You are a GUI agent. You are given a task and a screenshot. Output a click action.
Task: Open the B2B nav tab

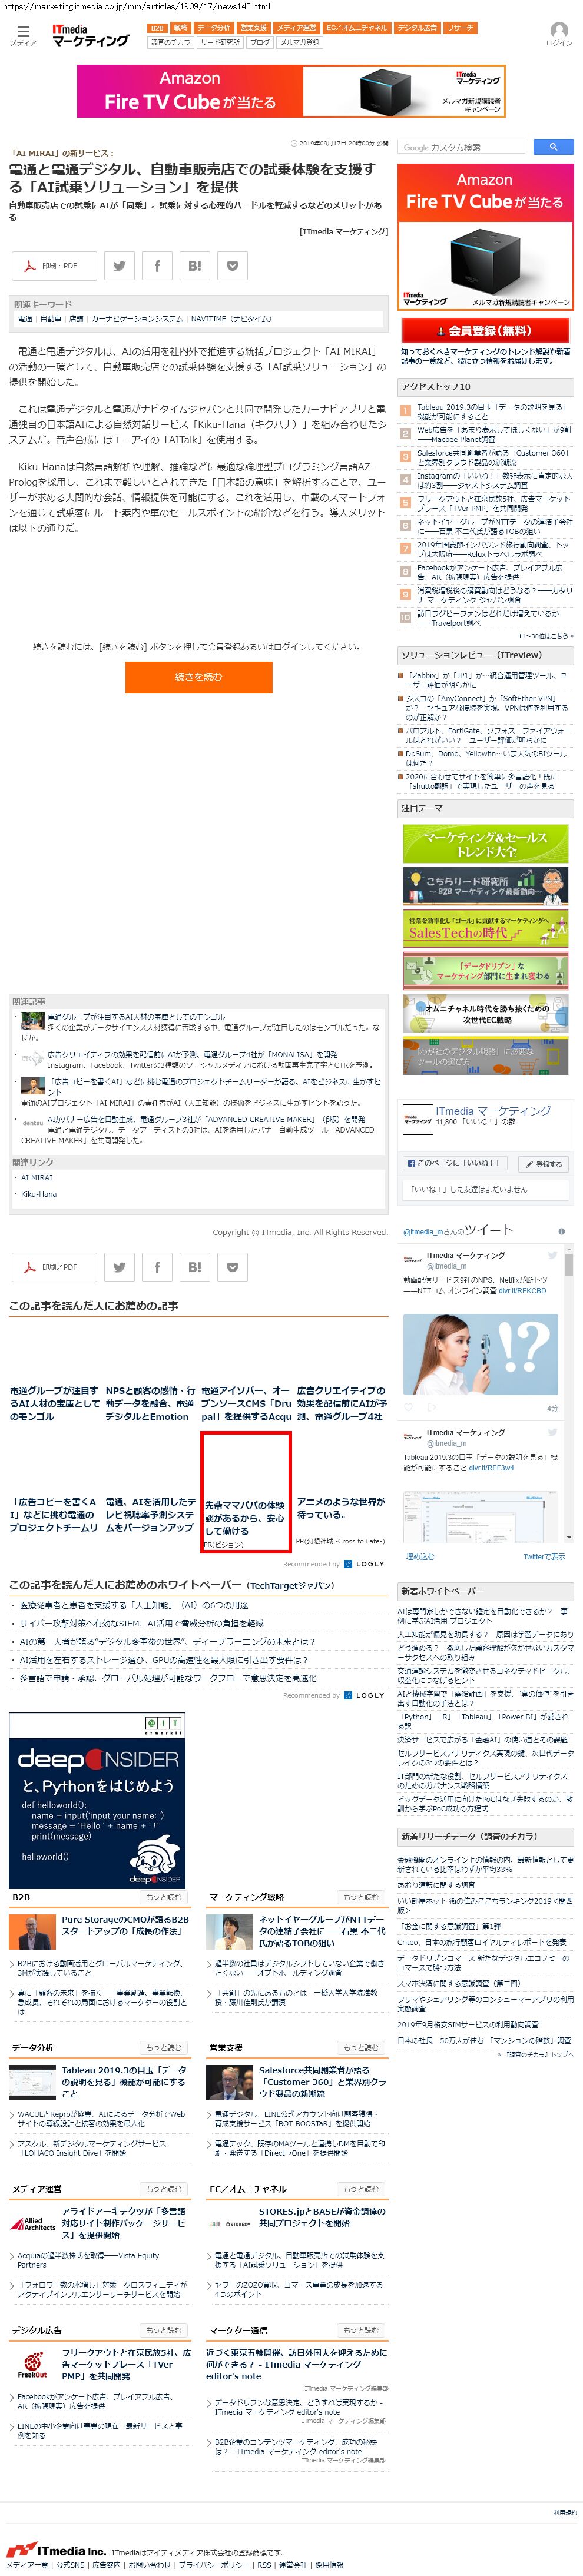[x=157, y=28]
